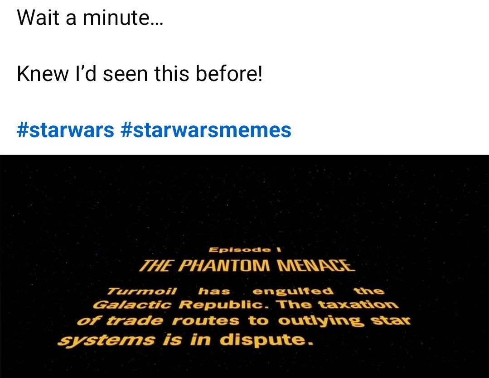Open the Star Wars crawl image

(x=245, y=267)
